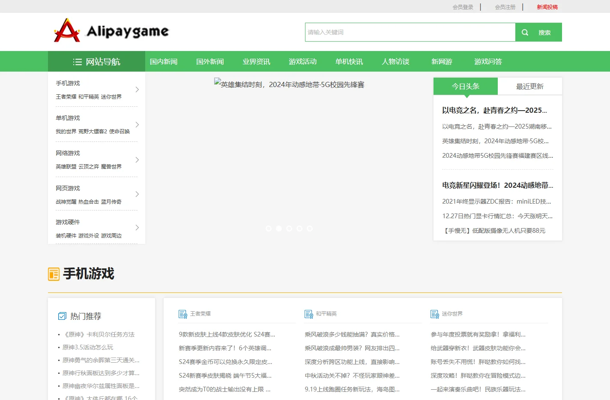
Task: Open 9.19上线跑圈任务新玩法 article
Action: click(352, 389)
